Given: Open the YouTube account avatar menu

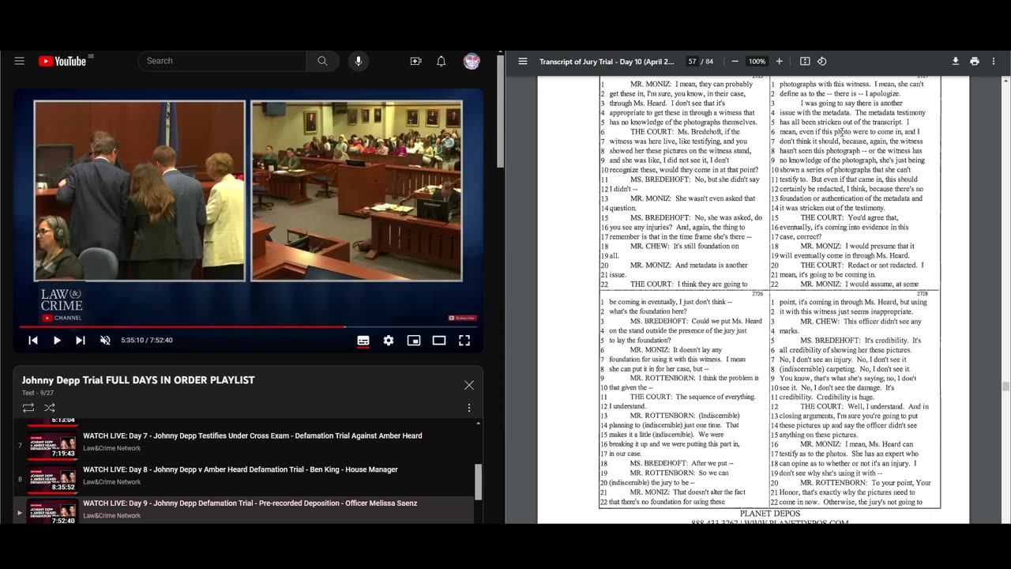Looking at the screenshot, I should click(472, 61).
